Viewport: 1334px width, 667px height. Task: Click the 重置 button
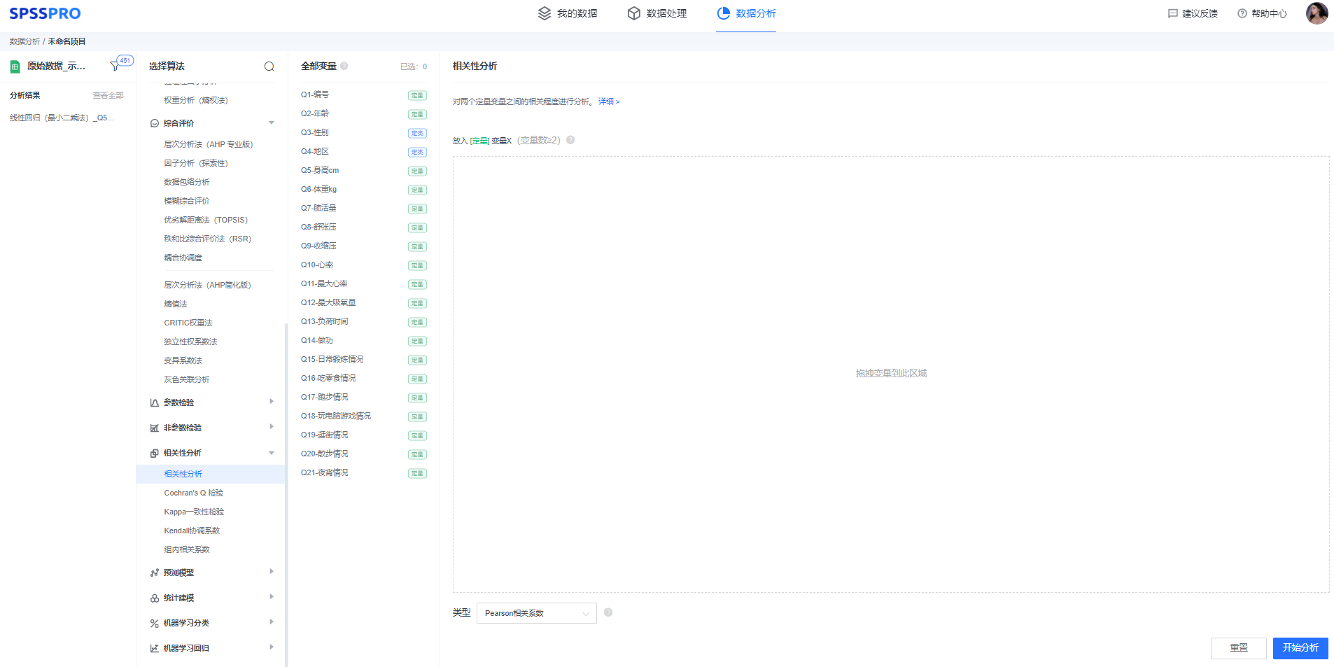(x=1239, y=648)
